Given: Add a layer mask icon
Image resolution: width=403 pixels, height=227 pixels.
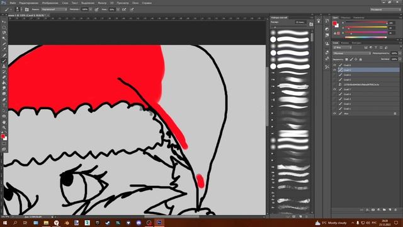Looking at the screenshot, I should 373,210.
